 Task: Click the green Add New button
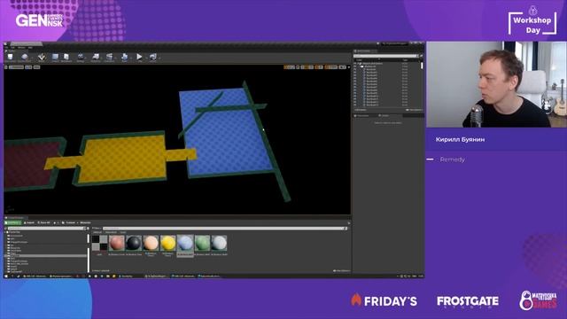coord(13,222)
